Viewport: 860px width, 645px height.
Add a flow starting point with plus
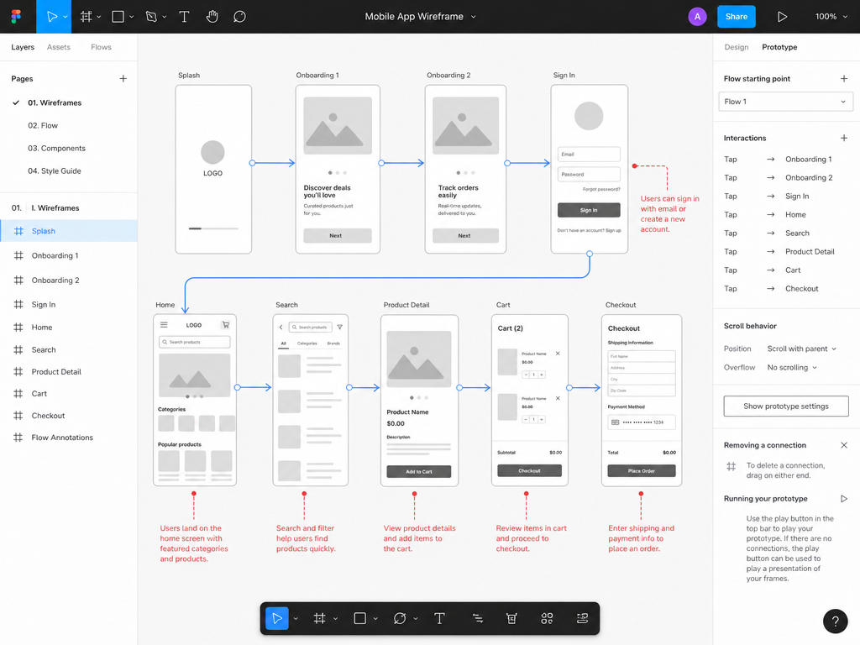tap(843, 78)
